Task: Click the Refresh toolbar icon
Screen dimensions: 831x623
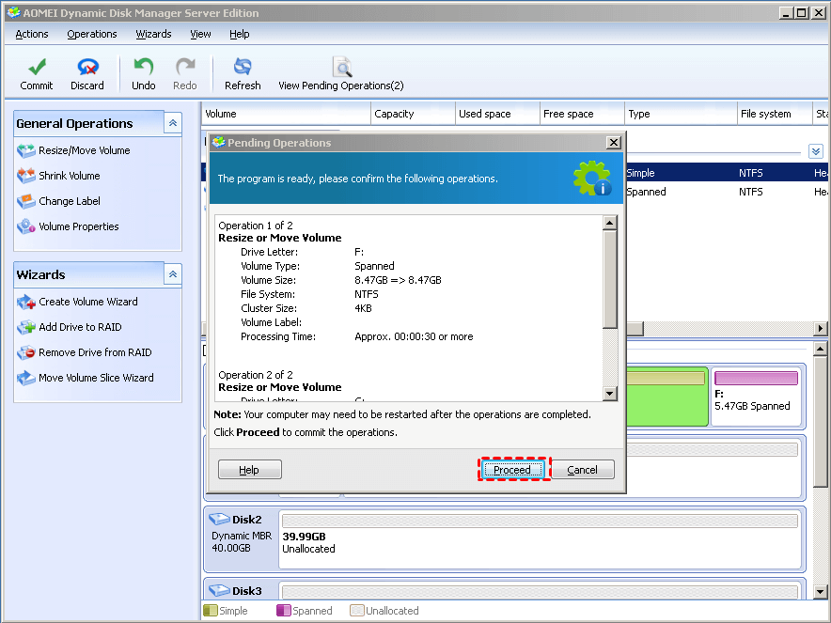Action: [x=243, y=68]
